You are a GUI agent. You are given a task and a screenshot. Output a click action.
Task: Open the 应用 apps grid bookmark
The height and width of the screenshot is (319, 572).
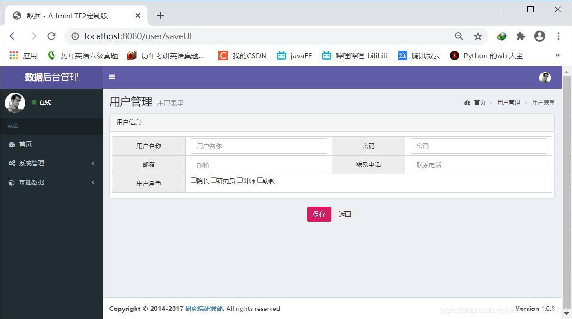pyautogui.click(x=23, y=55)
